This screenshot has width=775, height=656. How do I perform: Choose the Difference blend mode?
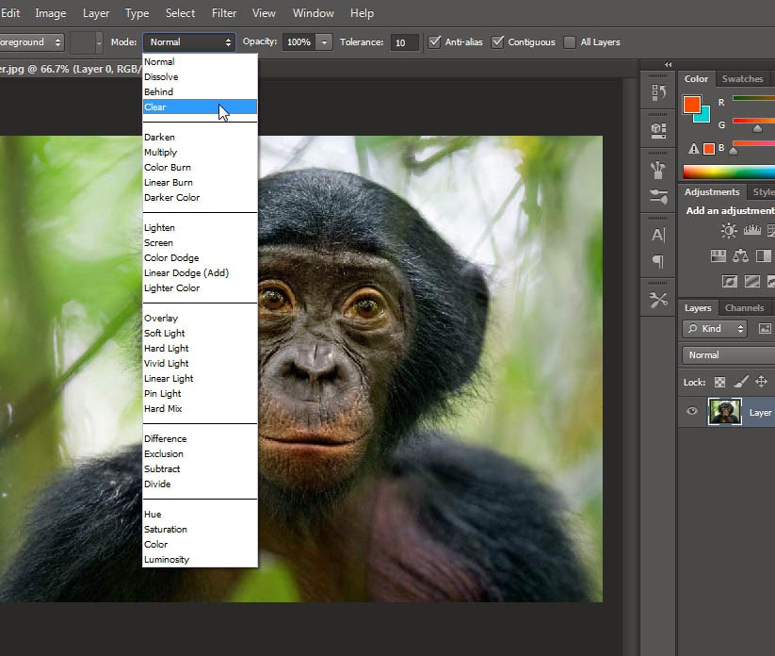click(x=200, y=439)
